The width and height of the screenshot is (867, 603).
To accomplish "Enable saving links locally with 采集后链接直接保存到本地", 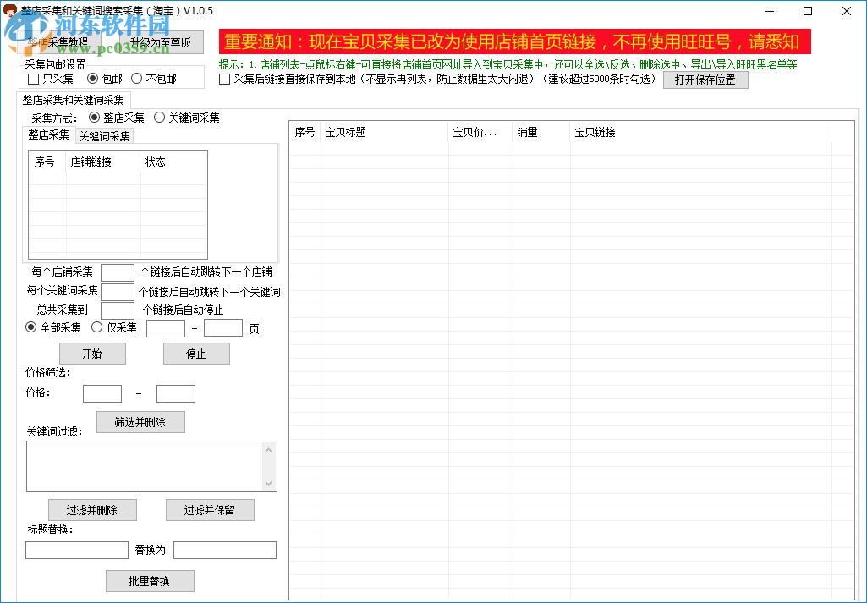I will coord(224,79).
